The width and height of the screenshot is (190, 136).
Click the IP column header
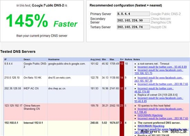5,59
